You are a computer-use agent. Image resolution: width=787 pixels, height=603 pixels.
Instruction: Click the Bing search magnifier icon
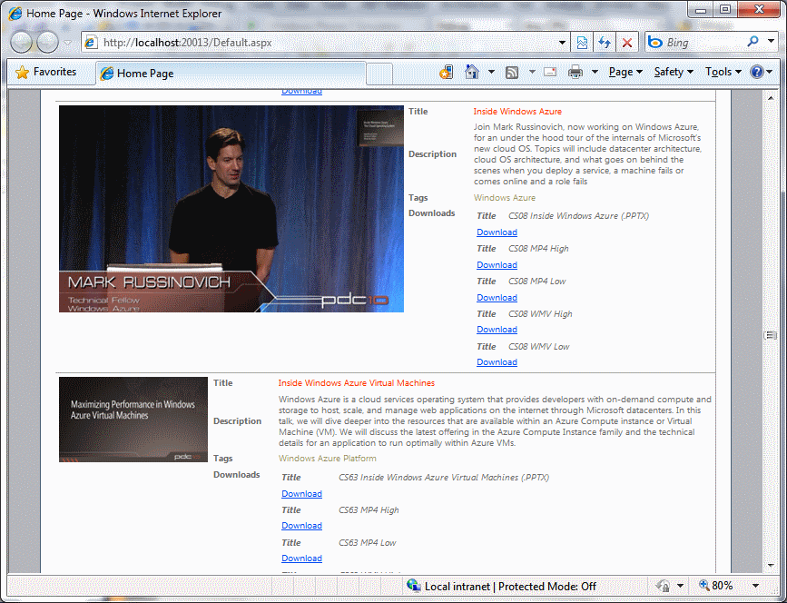(x=754, y=42)
